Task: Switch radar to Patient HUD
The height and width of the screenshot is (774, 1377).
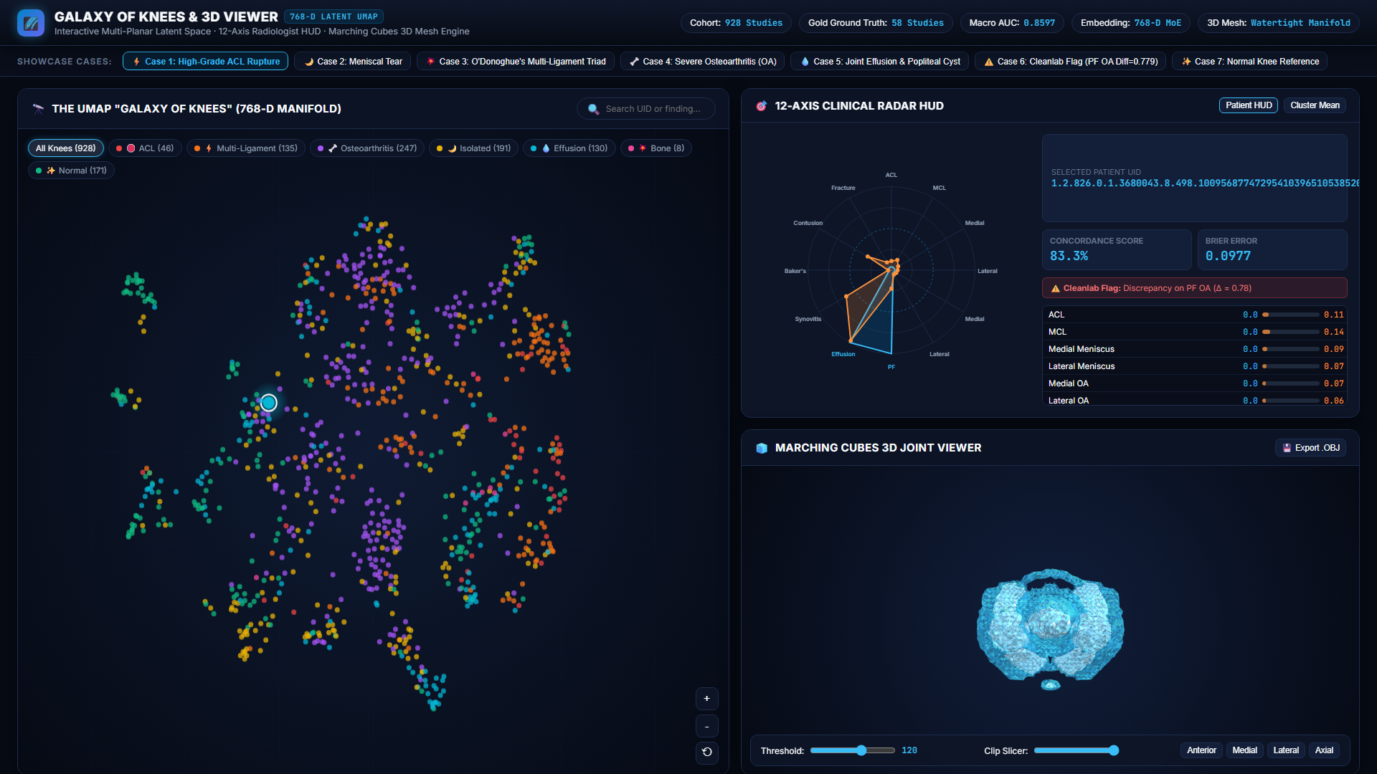Action: tap(1249, 105)
